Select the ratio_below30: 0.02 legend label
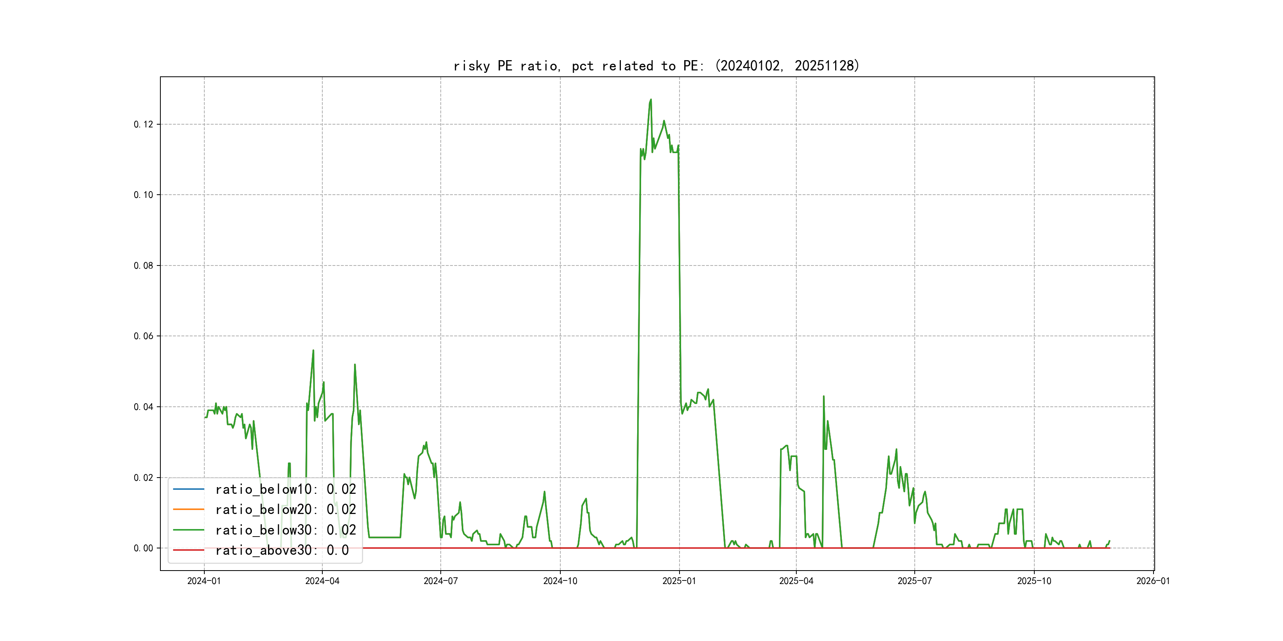 click(x=286, y=530)
